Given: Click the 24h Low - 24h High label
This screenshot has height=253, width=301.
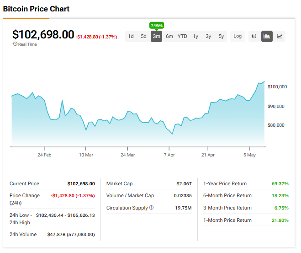Looking at the screenshot, I should [21, 219].
